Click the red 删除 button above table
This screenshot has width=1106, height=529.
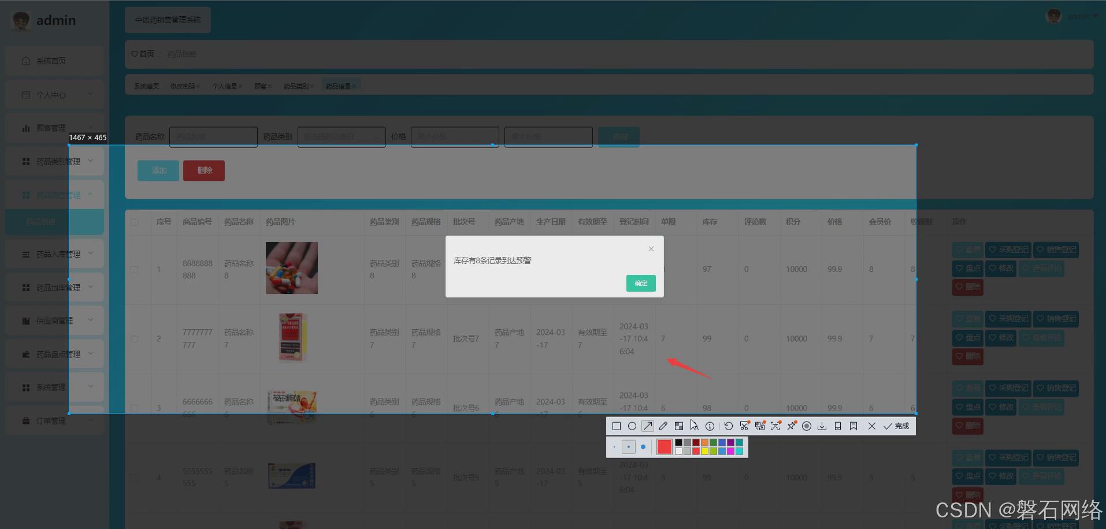tap(204, 170)
